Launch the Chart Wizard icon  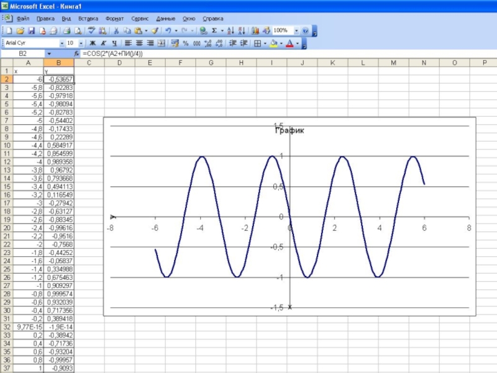pyautogui.click(x=255, y=30)
